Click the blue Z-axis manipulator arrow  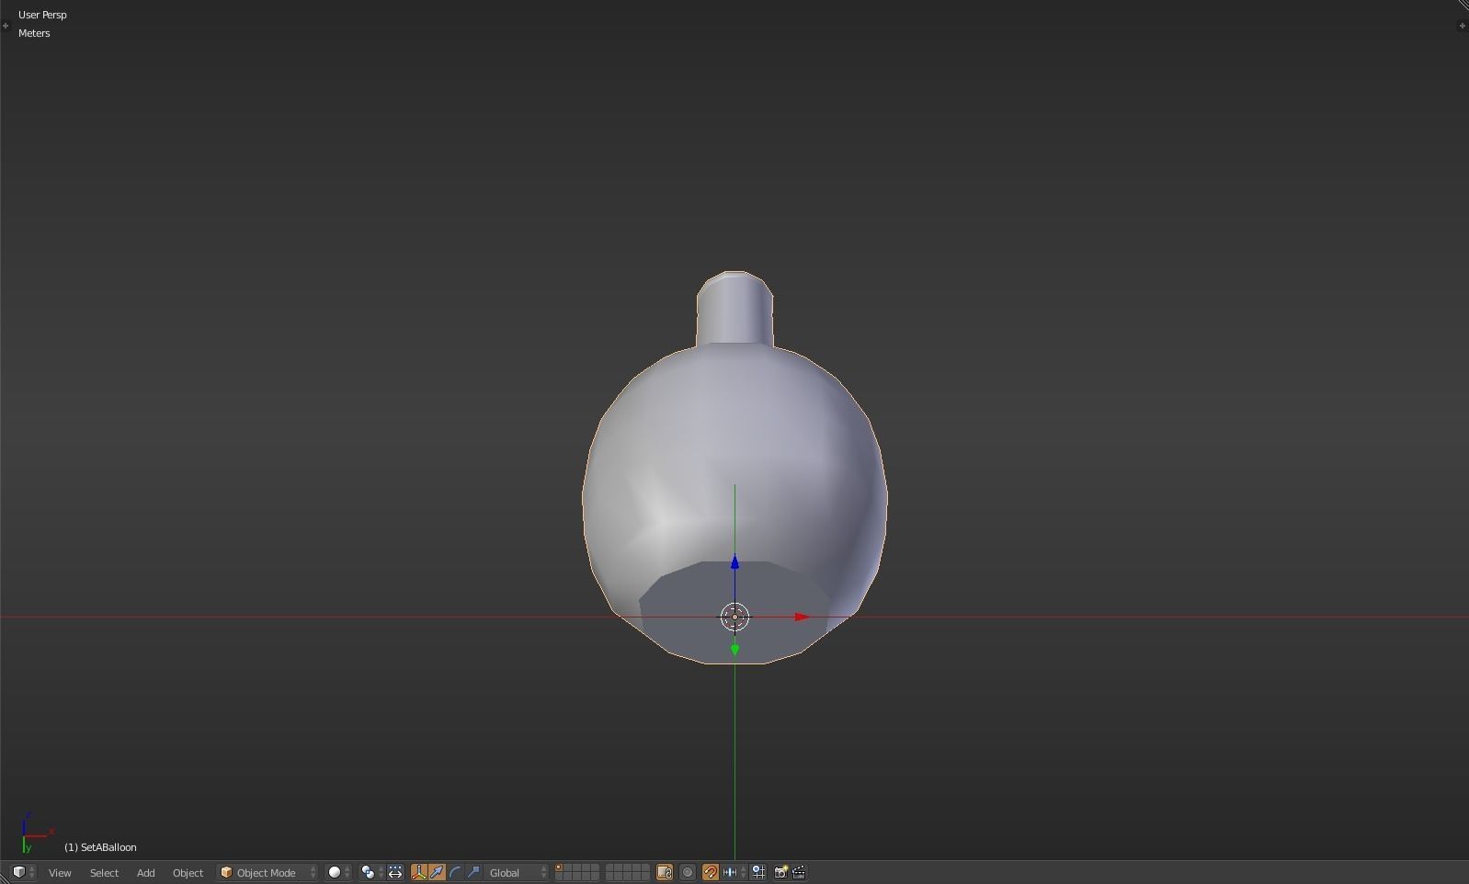tap(734, 562)
